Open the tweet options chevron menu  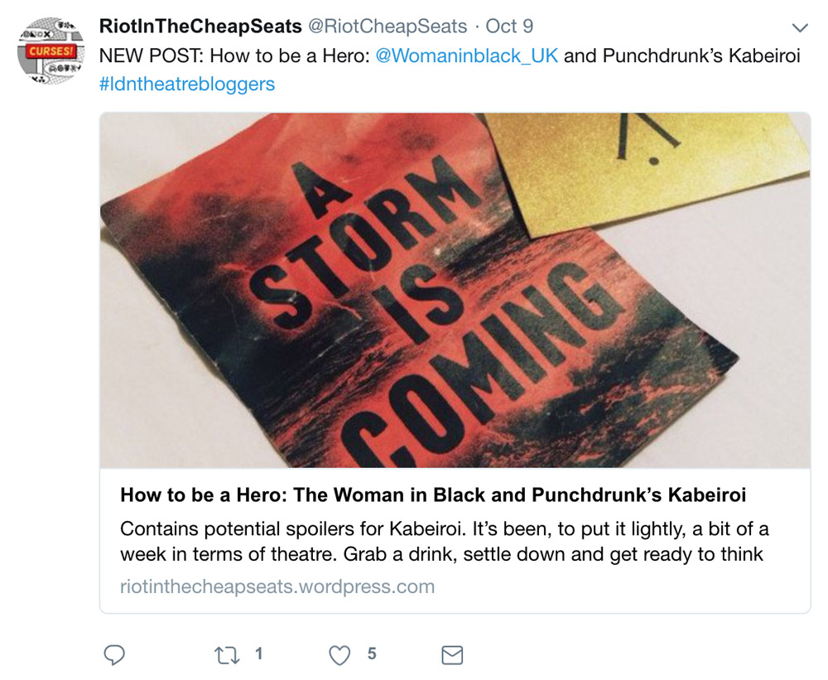801,27
